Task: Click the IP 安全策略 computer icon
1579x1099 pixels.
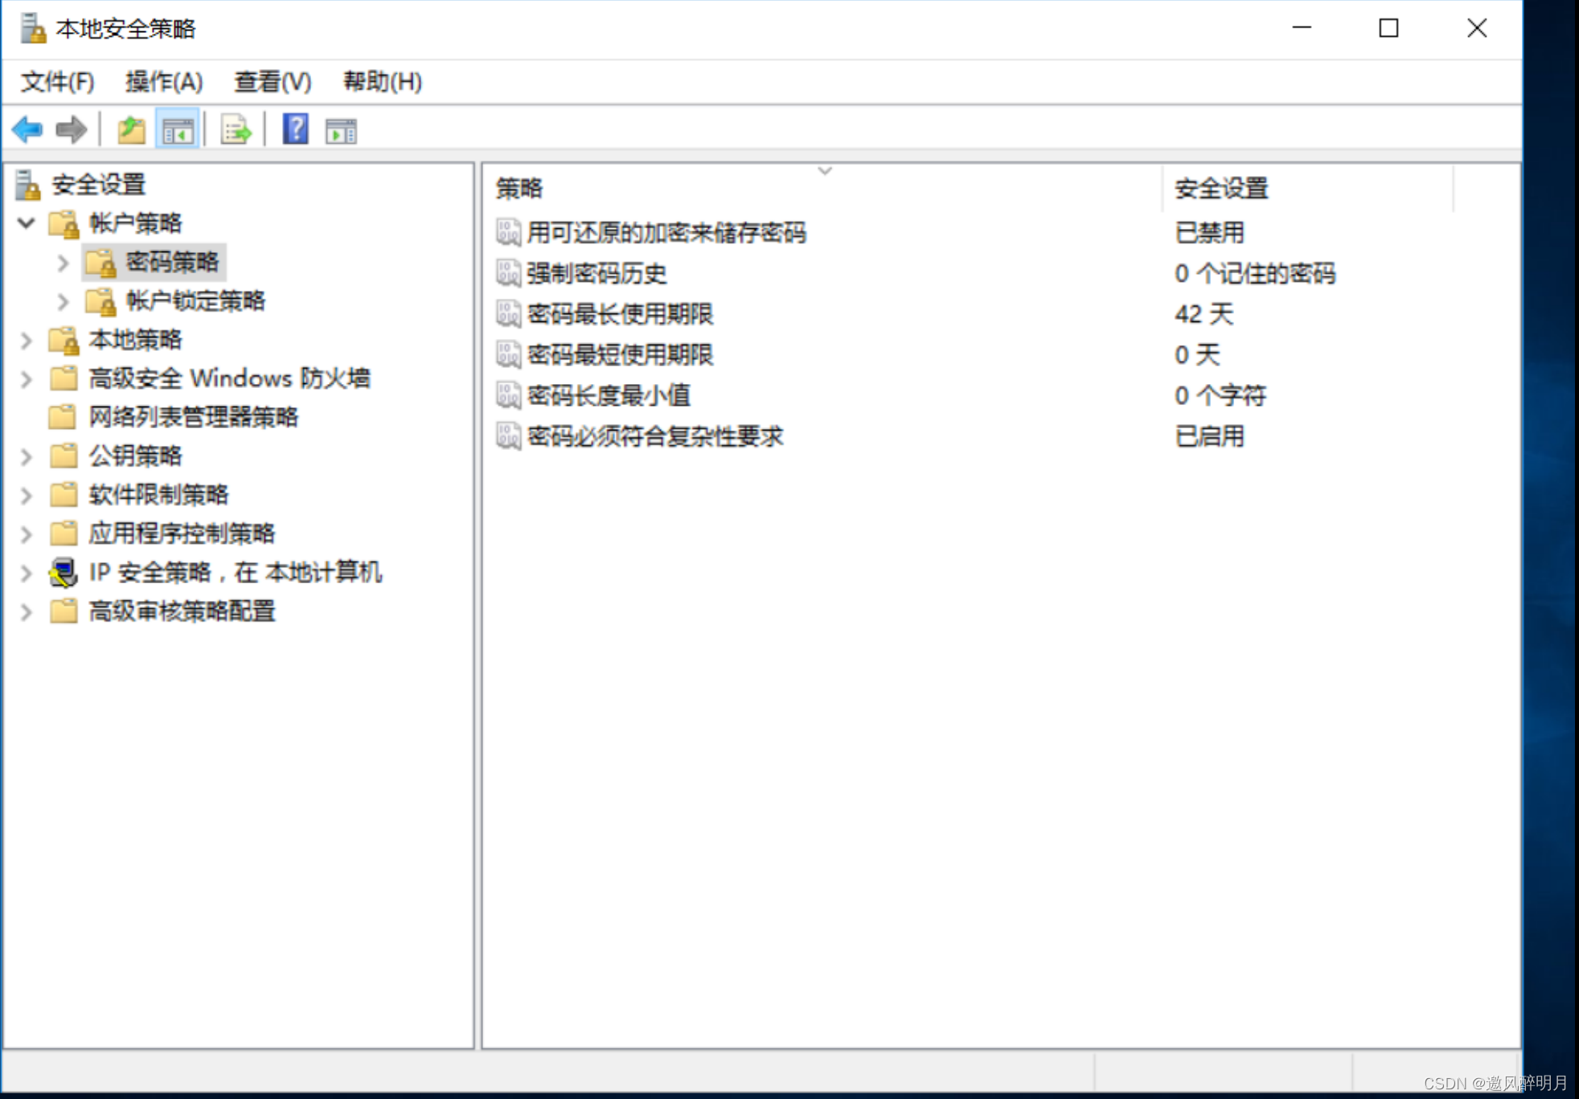Action: click(62, 573)
